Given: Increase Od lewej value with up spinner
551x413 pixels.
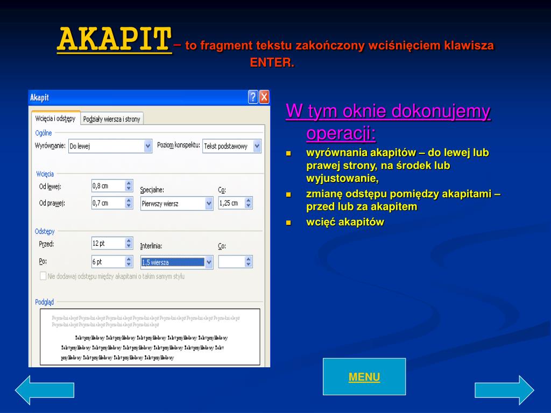Looking at the screenshot, I should [x=129, y=183].
